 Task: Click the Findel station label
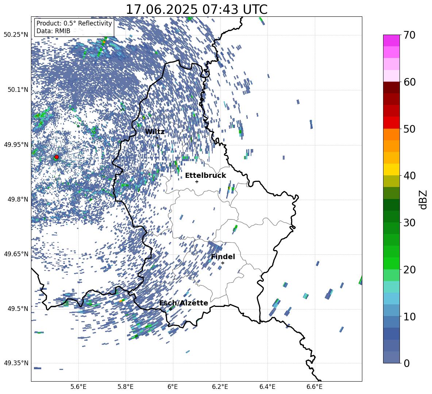point(223,257)
